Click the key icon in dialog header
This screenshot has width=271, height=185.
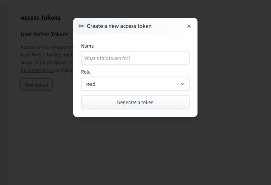[x=81, y=26]
